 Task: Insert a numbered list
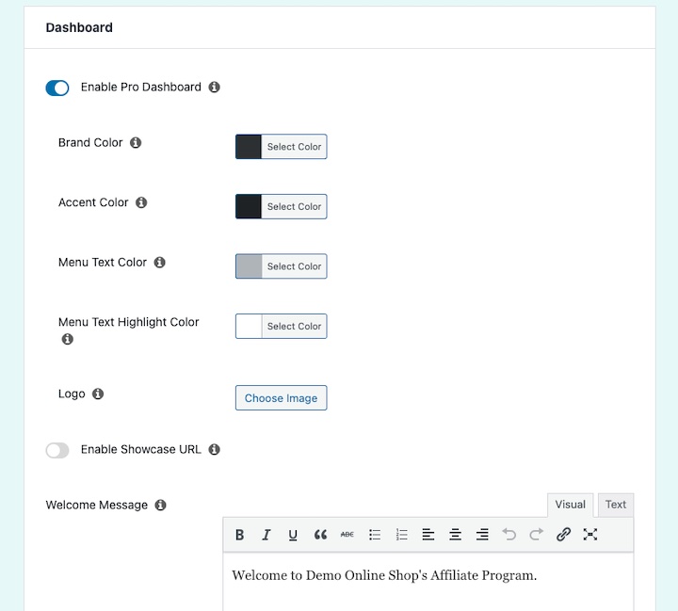[x=402, y=535]
